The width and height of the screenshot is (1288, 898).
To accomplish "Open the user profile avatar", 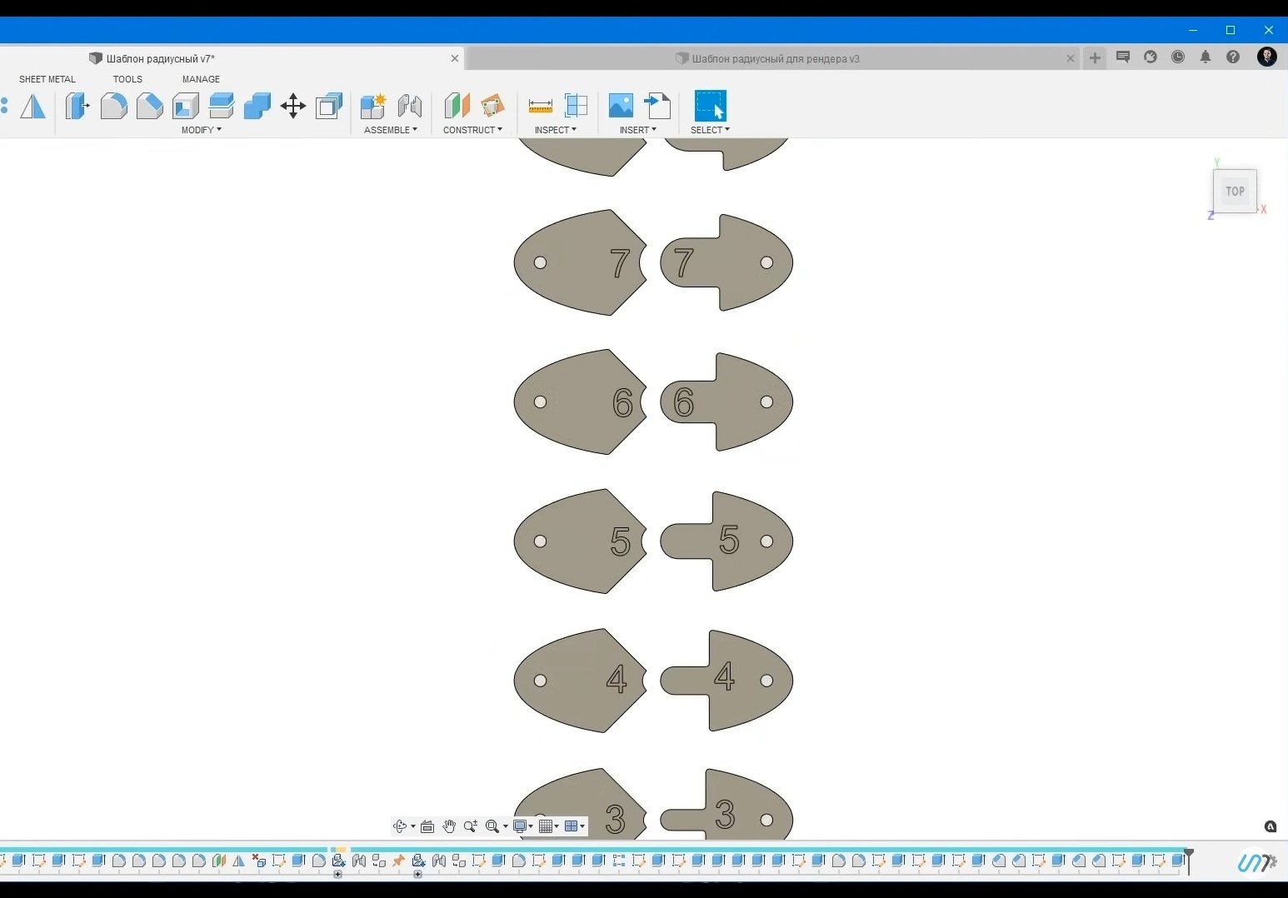I will [x=1267, y=57].
